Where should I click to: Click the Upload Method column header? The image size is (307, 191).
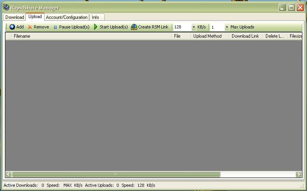pos(210,36)
